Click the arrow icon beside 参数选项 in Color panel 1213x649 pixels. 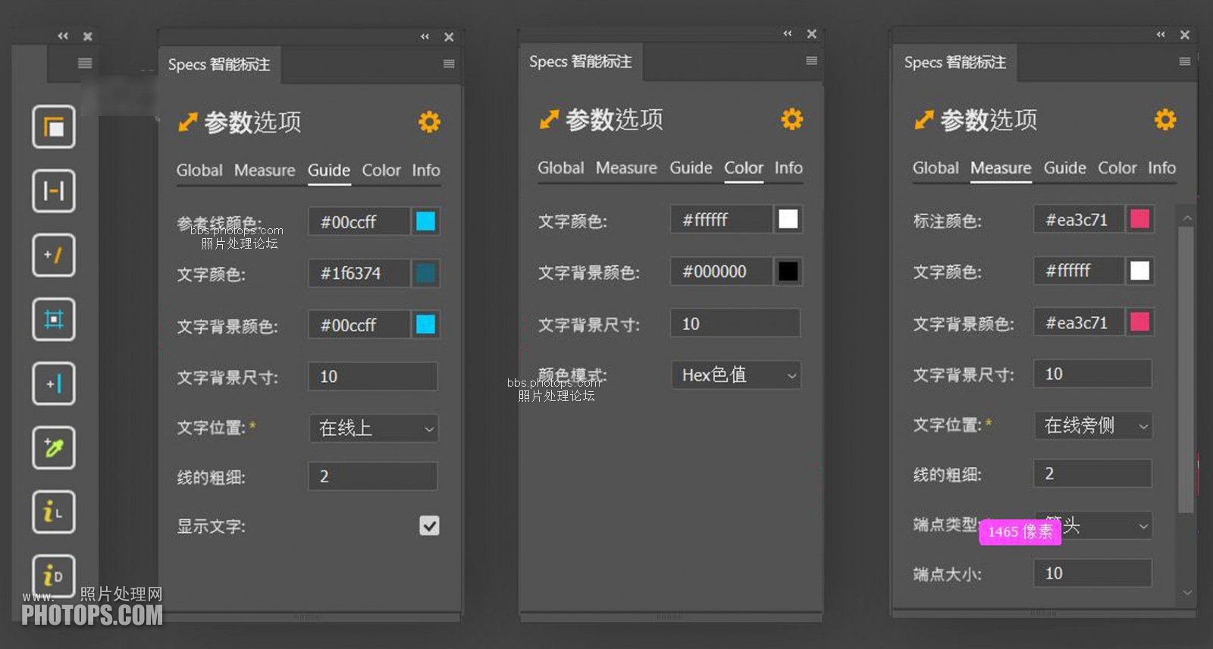[x=549, y=119]
